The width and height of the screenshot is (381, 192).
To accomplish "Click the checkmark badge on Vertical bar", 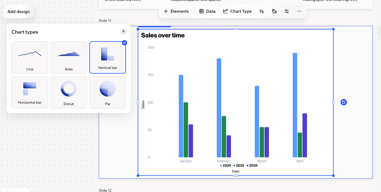I will click(x=124, y=43).
